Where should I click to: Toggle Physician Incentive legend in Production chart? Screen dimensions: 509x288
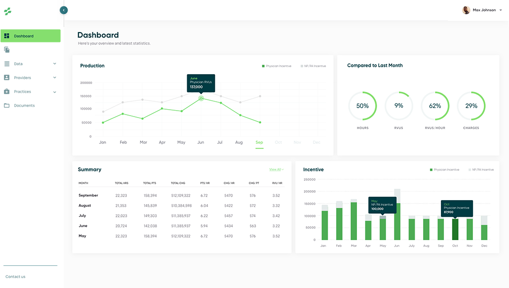point(276,66)
